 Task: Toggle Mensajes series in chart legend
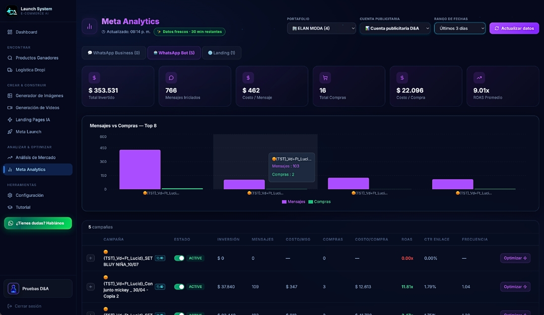294,202
